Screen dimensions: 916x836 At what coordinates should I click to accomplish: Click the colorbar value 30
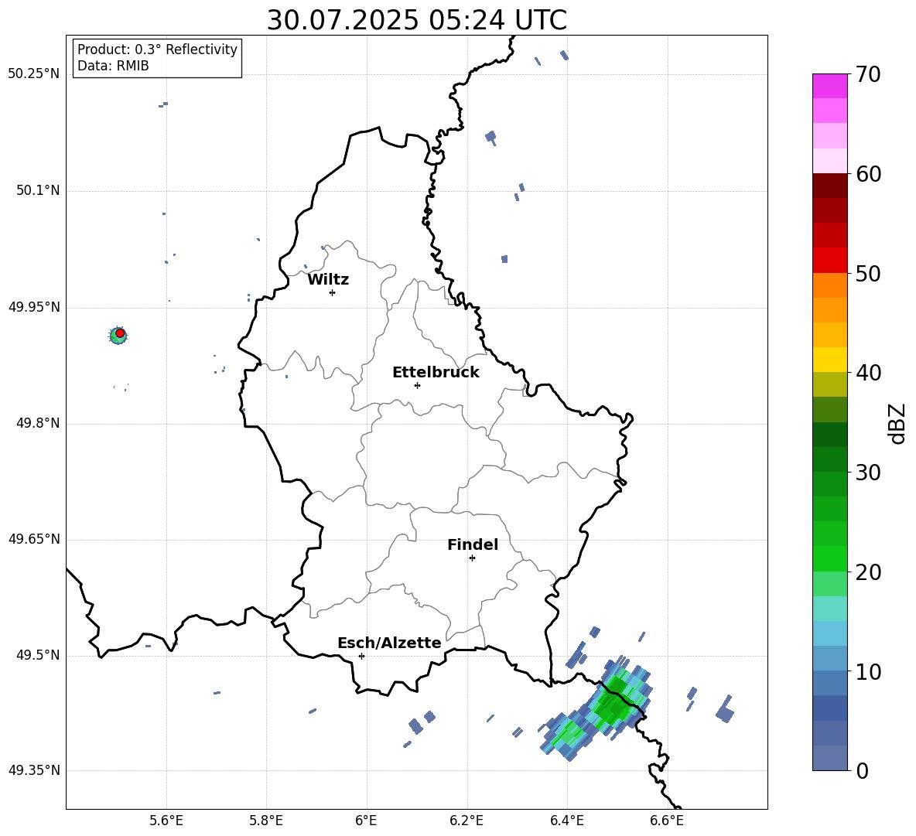869,473
